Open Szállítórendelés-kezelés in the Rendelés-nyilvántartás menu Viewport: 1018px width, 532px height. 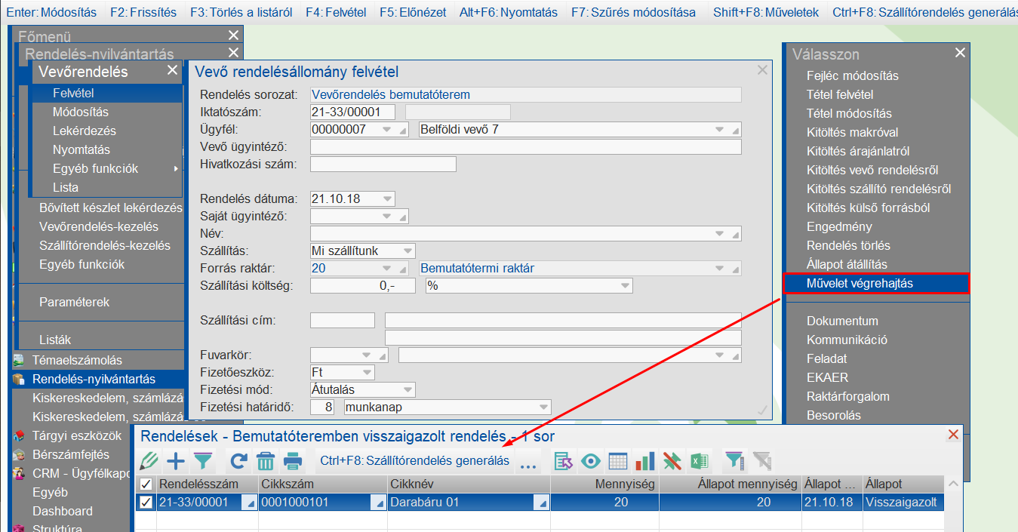tap(105, 245)
